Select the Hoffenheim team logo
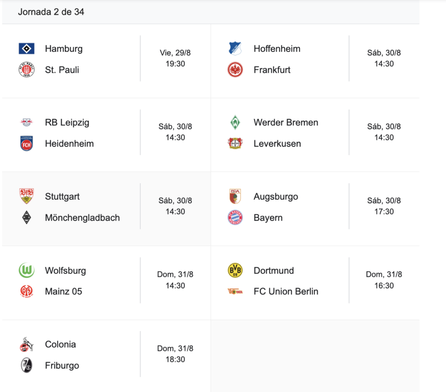This screenshot has width=446, height=392. tap(235, 49)
